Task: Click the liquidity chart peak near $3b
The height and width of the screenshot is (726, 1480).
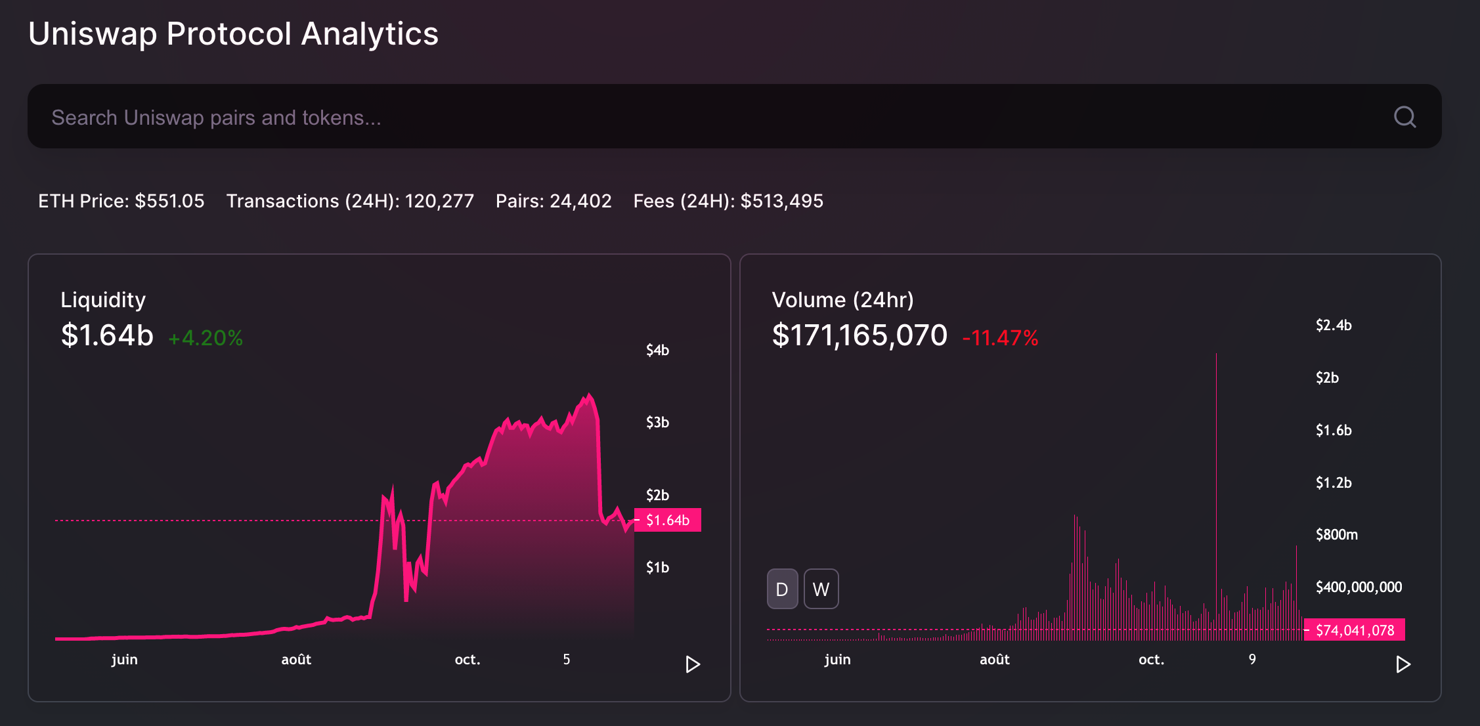Action: tap(589, 396)
